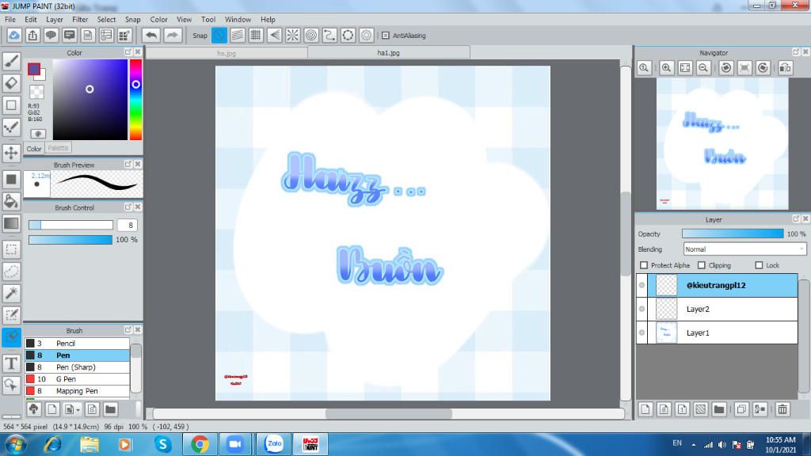
Task: Switch to Palette tab
Action: [57, 148]
